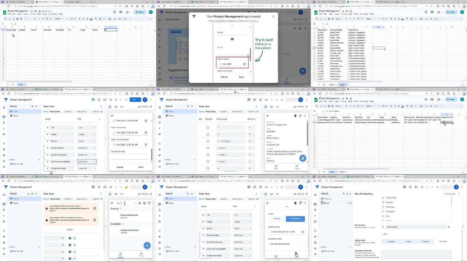Delete the Auto assign slice action
Screen dimensions: 467x262
pos(449,227)
